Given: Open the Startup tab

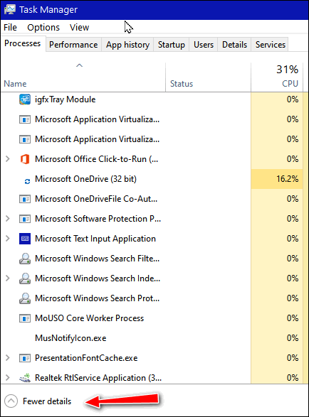Looking at the screenshot, I should (171, 45).
